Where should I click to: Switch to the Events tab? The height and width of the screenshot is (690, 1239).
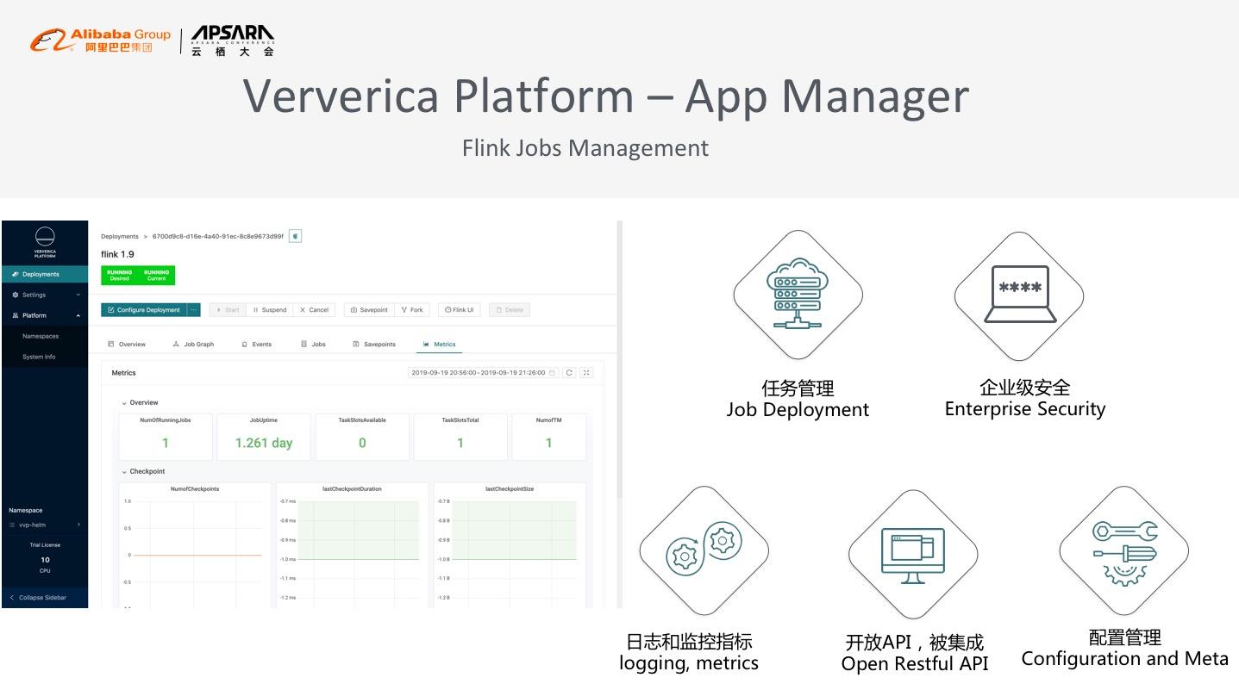[x=257, y=345]
